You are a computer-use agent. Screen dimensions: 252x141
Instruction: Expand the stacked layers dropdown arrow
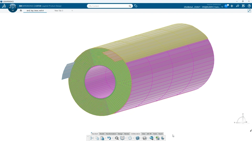coord(141,138)
